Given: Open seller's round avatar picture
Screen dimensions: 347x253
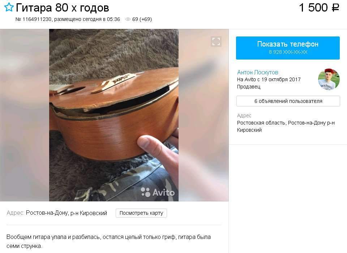Looking at the screenshot, I should click(329, 79).
